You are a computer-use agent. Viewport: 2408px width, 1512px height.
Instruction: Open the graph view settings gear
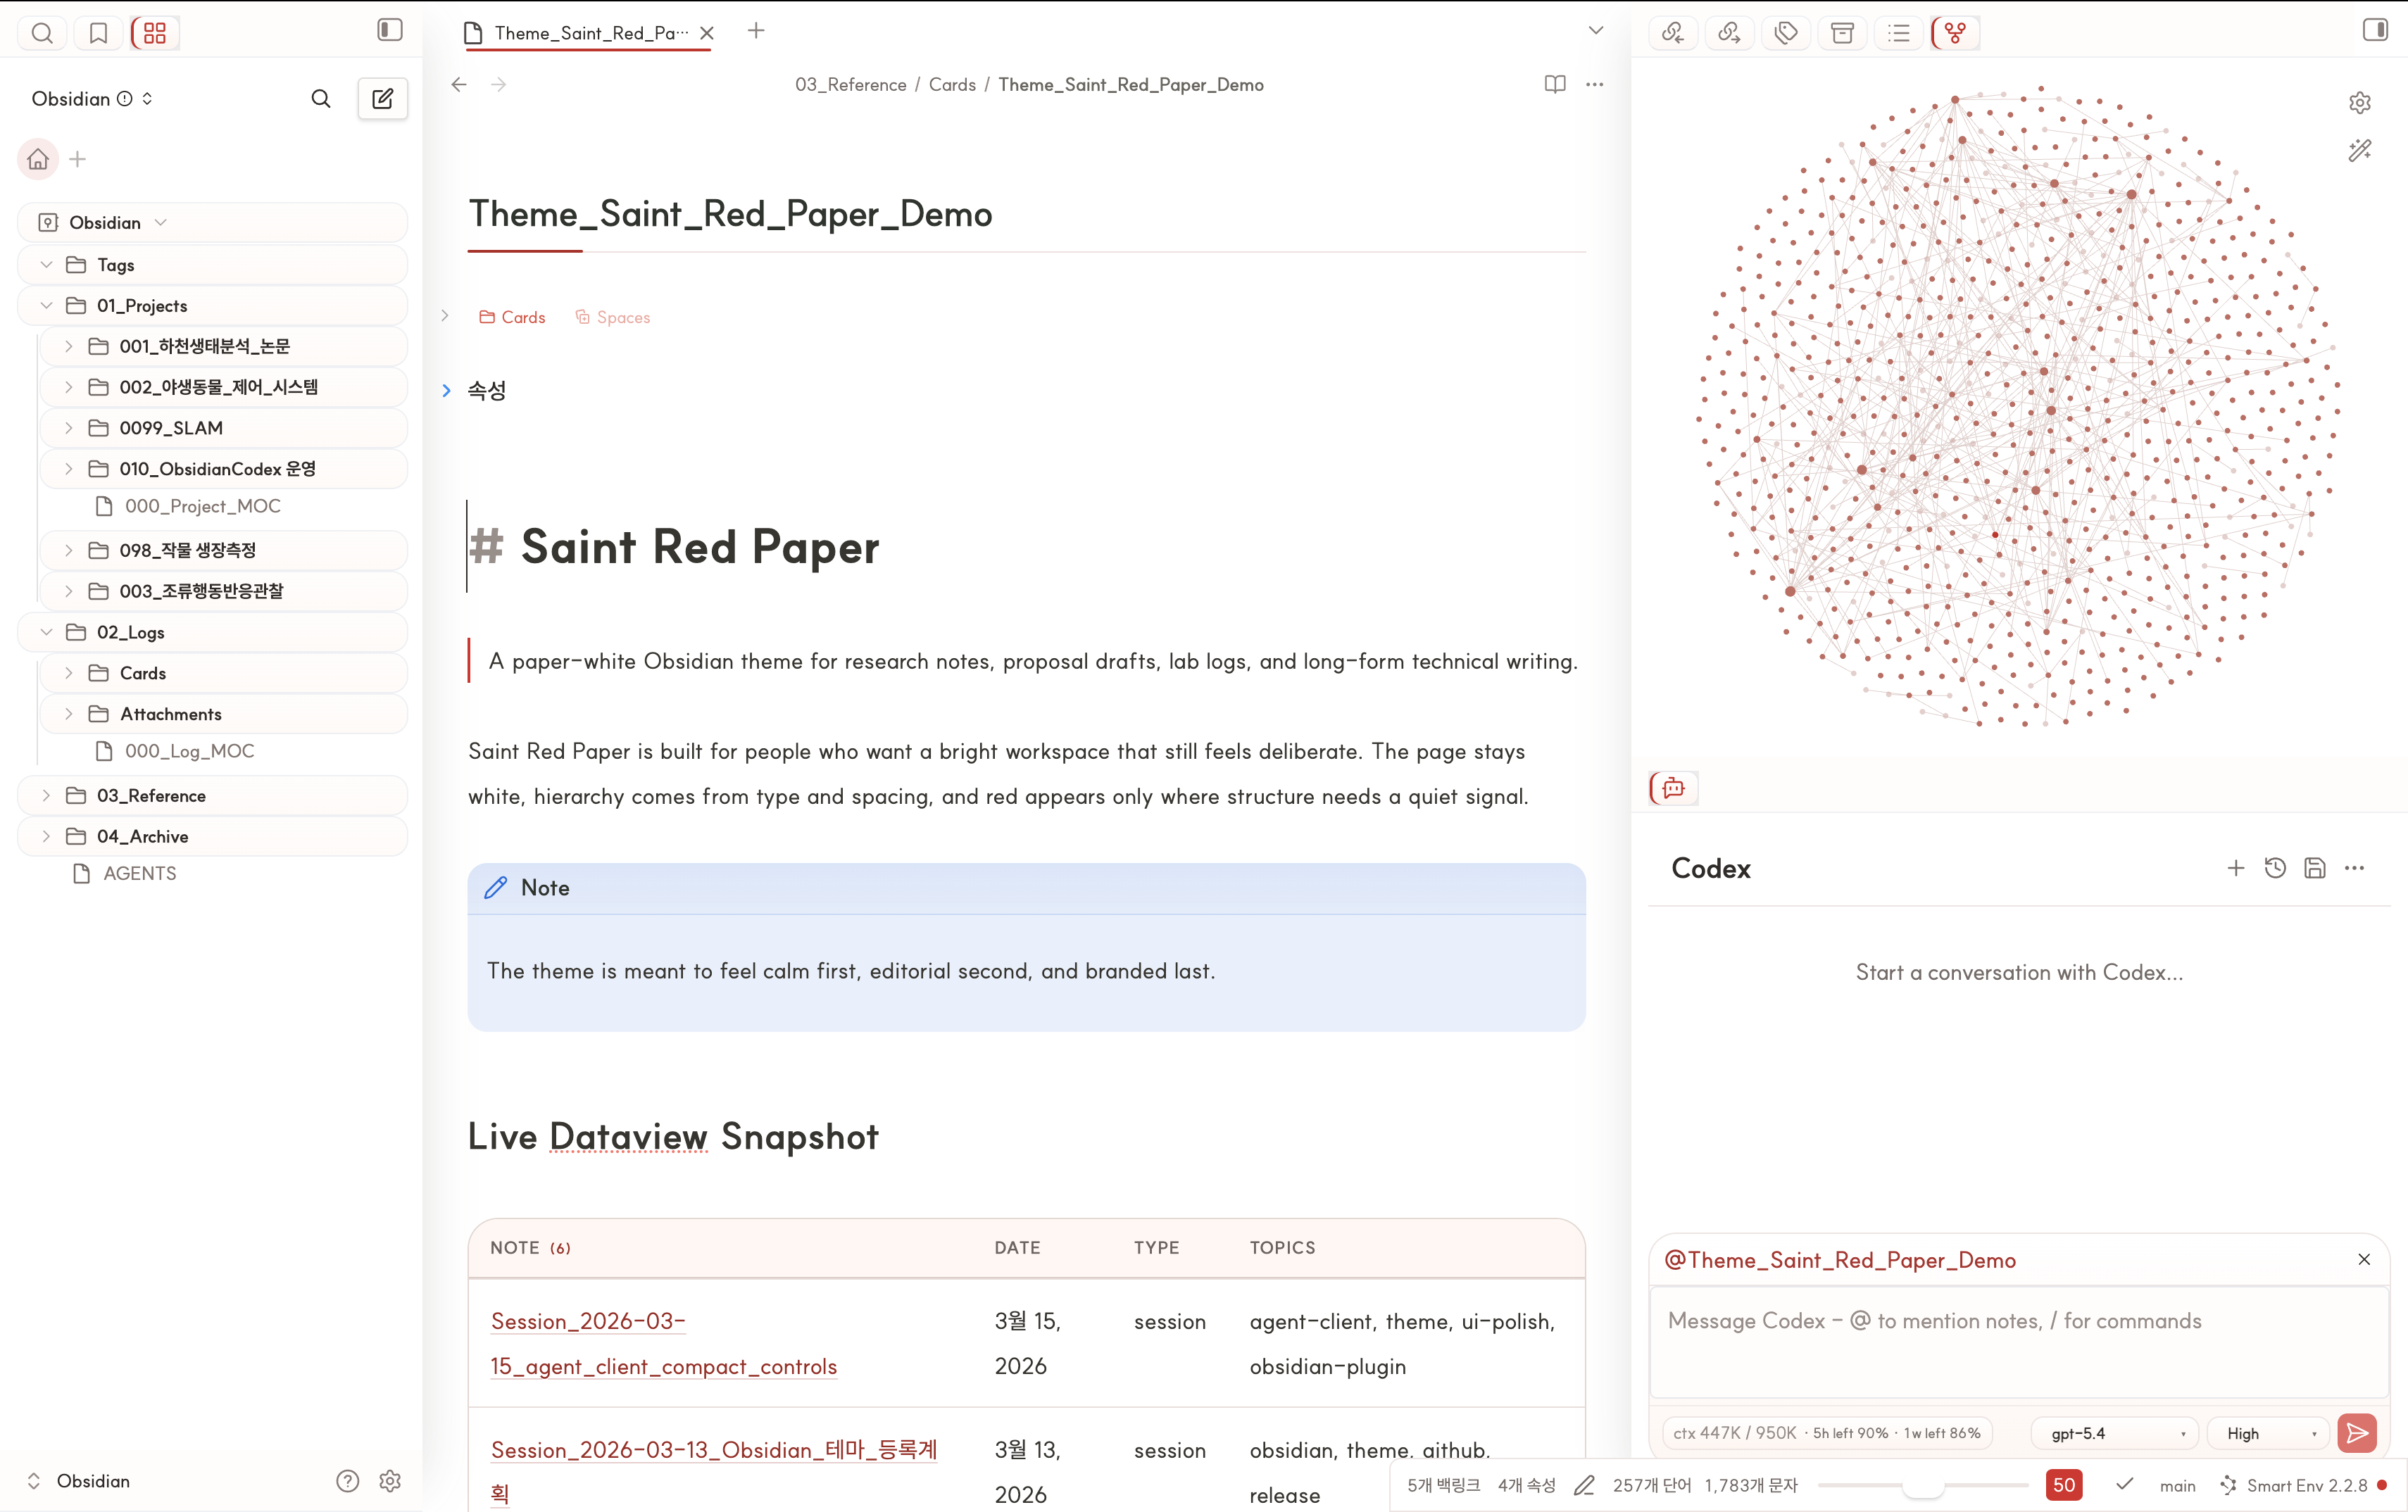coord(2360,102)
